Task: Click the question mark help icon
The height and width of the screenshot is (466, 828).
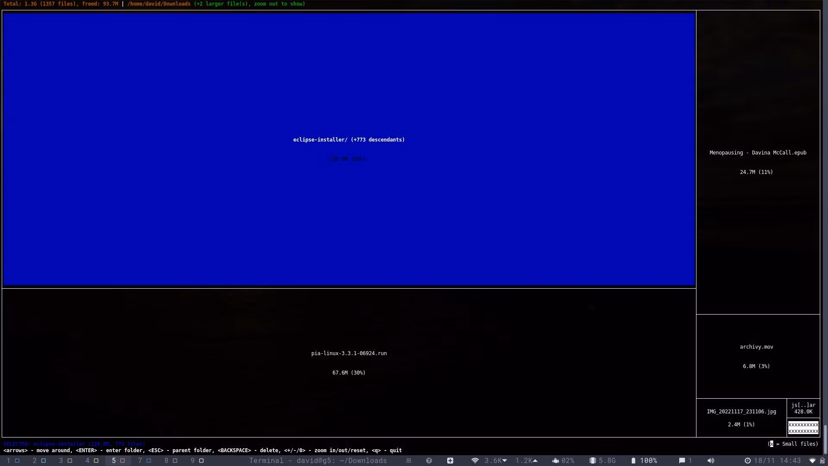Action: (429, 461)
